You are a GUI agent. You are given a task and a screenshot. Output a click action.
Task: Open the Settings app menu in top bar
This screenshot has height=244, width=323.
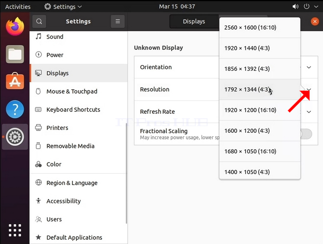click(63, 7)
